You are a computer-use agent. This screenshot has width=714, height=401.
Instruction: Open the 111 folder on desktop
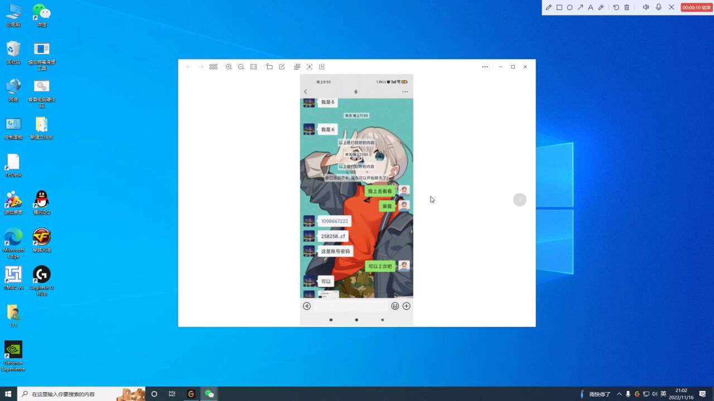pos(13,316)
